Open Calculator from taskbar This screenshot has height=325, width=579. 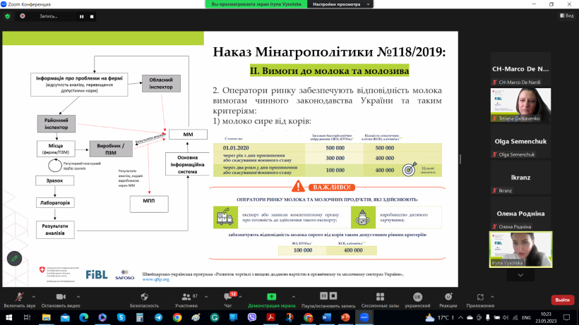tap(140, 318)
